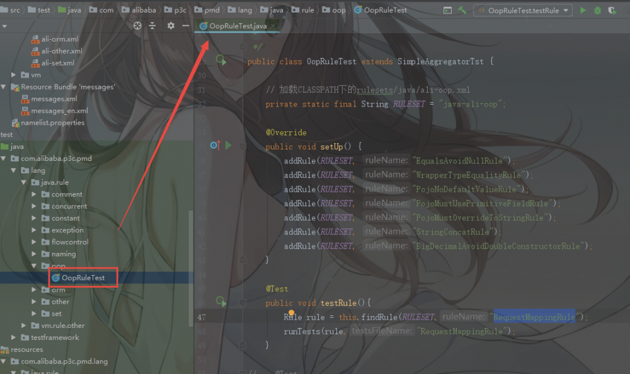Expand the vm folder
Image resolution: width=630 pixels, height=374 pixels.
point(13,75)
